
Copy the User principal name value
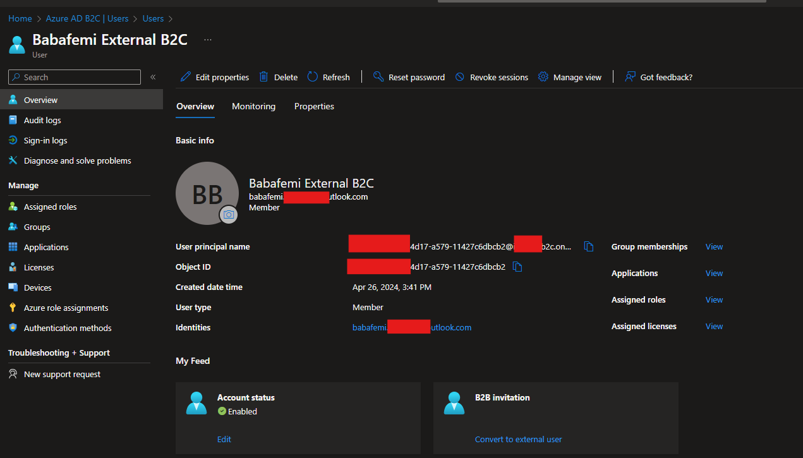[x=589, y=246]
